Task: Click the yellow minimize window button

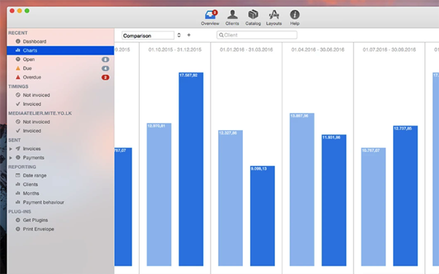Action: coord(20,11)
